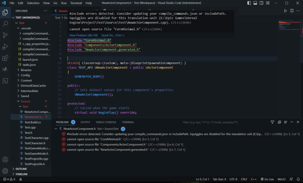Open the Accounts menu icon
This screenshot has height=183, width=303.
coord(5,160)
